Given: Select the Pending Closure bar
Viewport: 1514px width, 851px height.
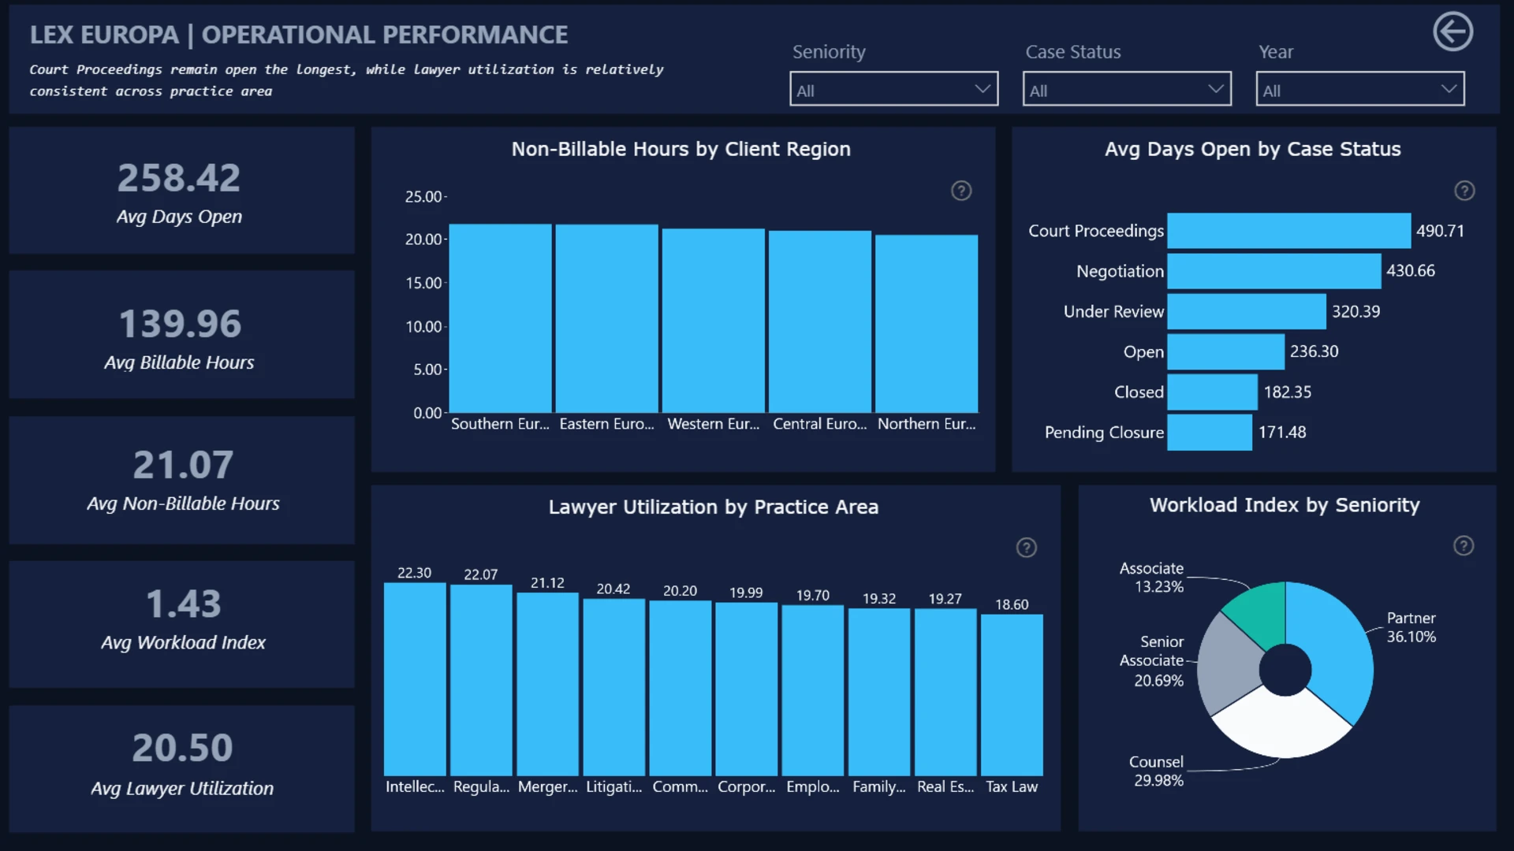Looking at the screenshot, I should [1210, 433].
